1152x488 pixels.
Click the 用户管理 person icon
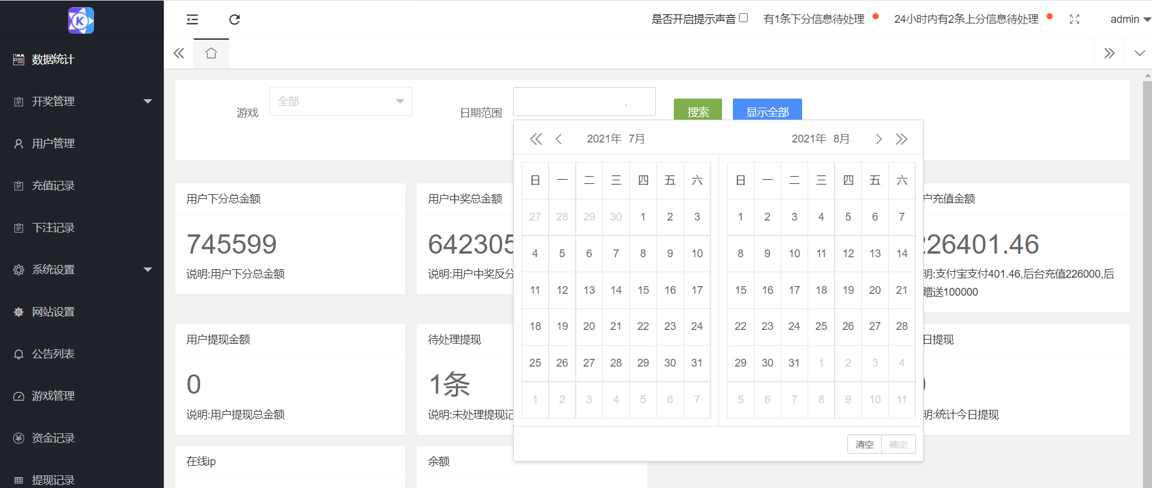[x=19, y=144]
